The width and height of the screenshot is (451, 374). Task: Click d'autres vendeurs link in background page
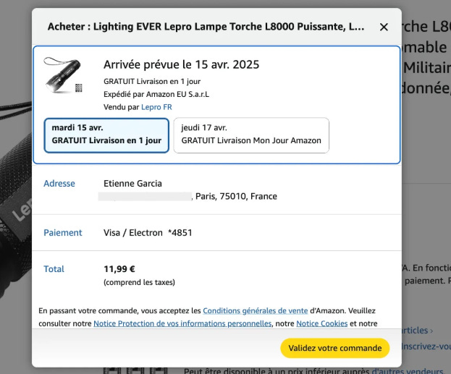click(x=408, y=371)
